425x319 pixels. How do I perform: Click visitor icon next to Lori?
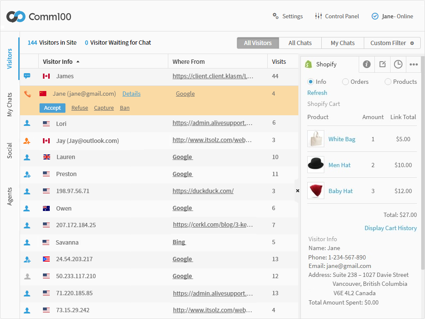[x=27, y=123]
